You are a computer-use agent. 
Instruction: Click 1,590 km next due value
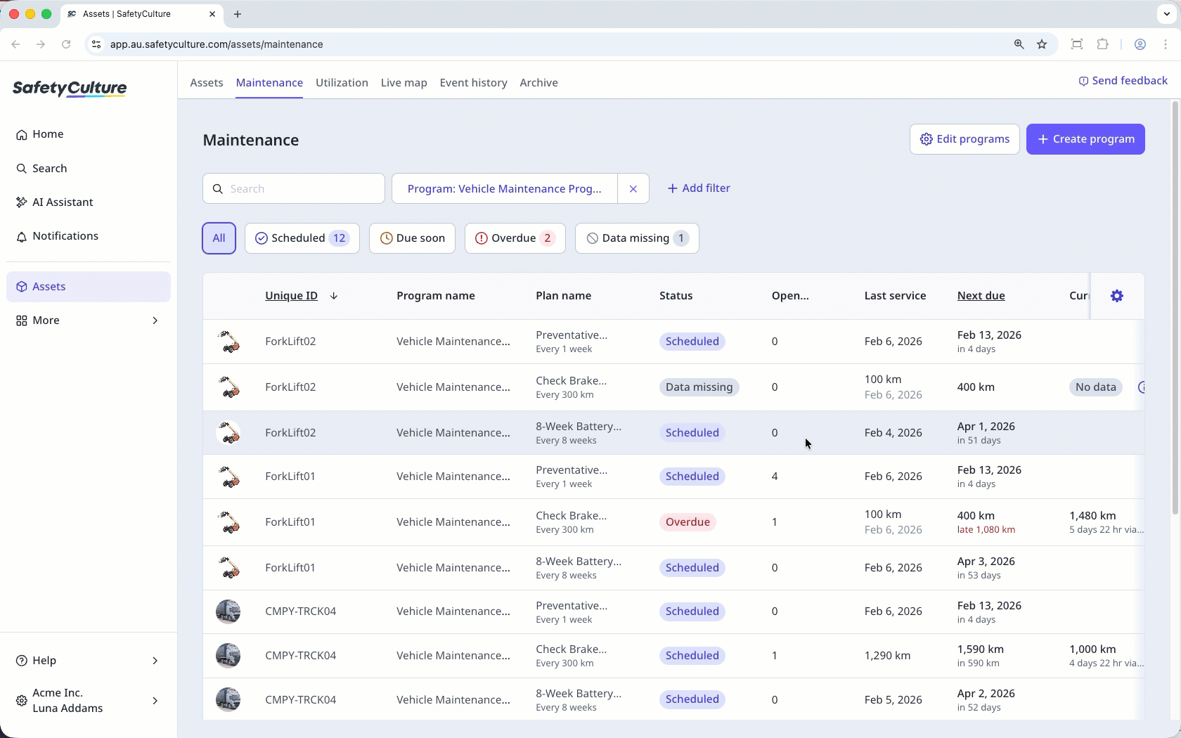[x=980, y=649]
